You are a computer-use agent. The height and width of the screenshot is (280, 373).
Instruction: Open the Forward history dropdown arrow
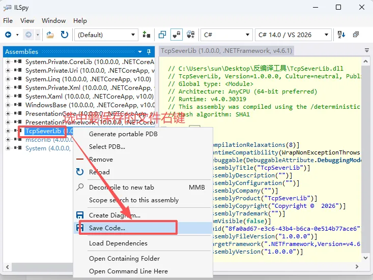[38, 35]
